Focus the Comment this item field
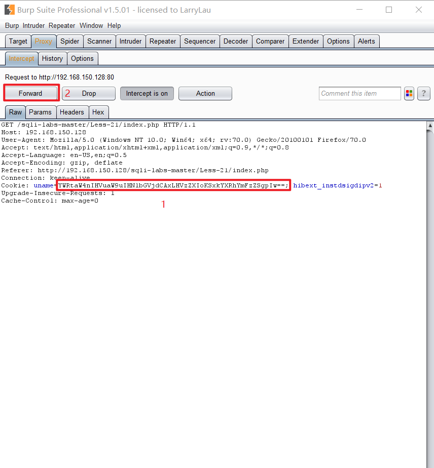434x468 pixels. [x=359, y=94]
